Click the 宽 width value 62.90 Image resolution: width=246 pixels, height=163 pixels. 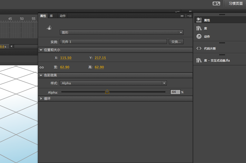[65, 67]
